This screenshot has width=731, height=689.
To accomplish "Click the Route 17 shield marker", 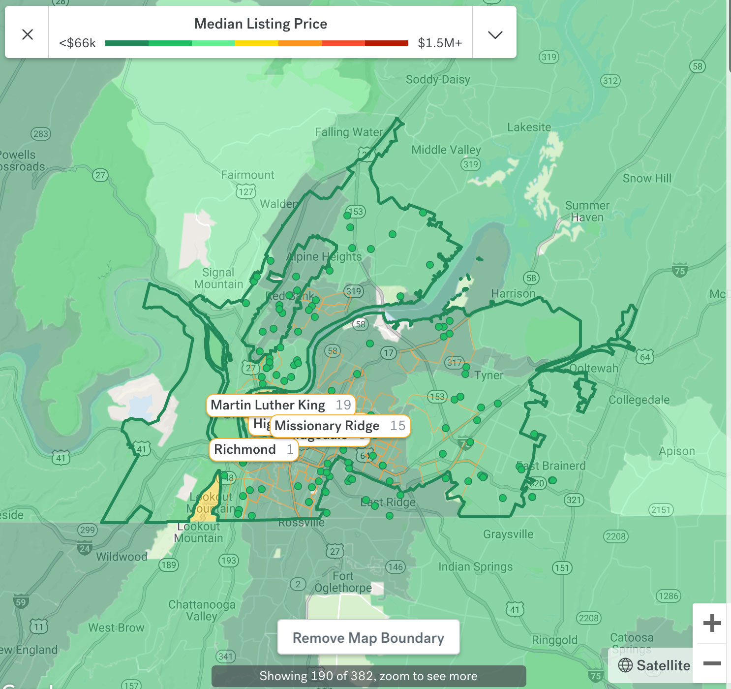I will (389, 352).
